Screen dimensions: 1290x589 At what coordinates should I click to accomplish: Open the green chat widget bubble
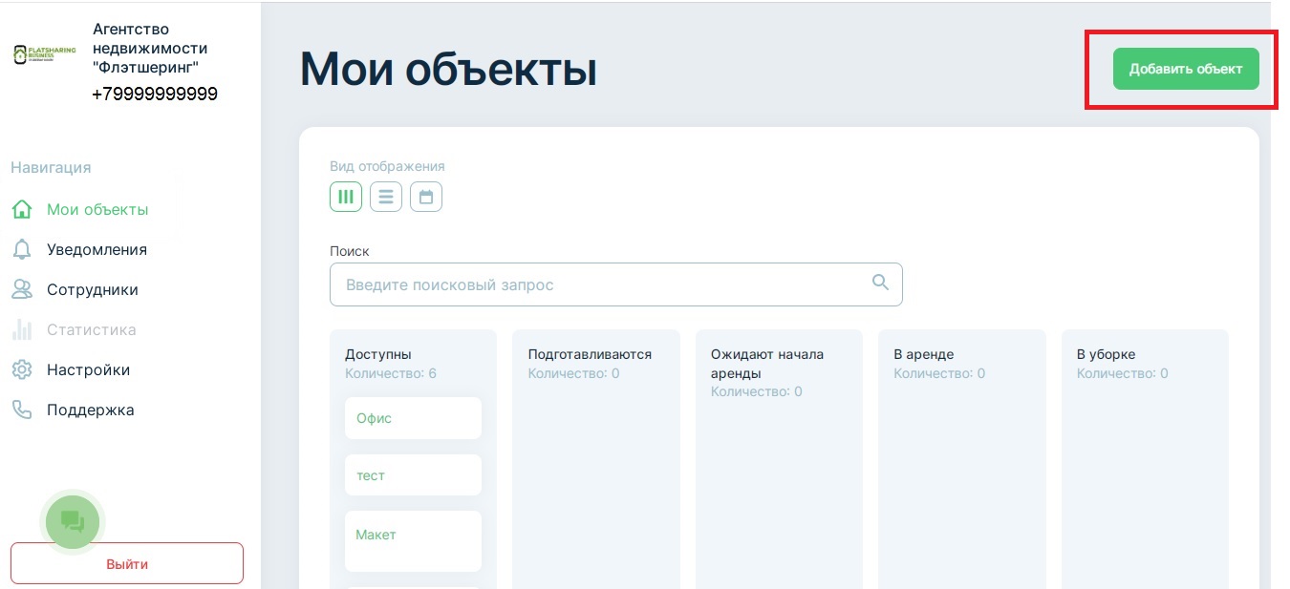pos(73,521)
